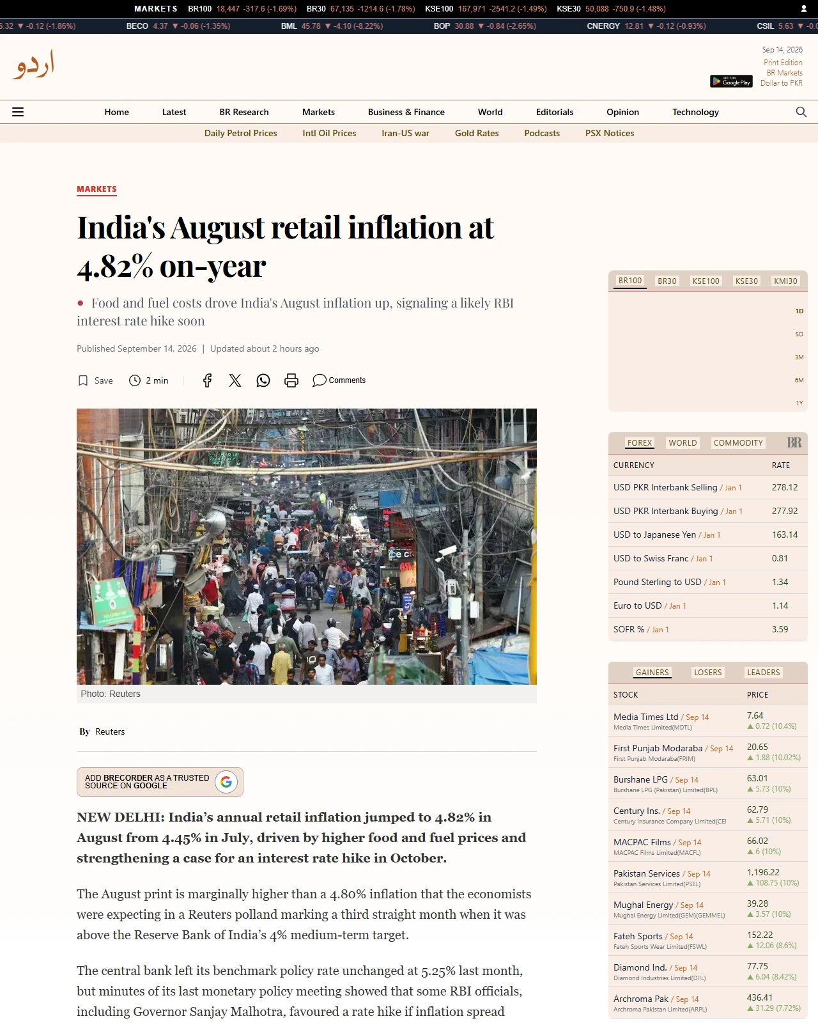Open Daily Petrol Prices link

point(241,133)
